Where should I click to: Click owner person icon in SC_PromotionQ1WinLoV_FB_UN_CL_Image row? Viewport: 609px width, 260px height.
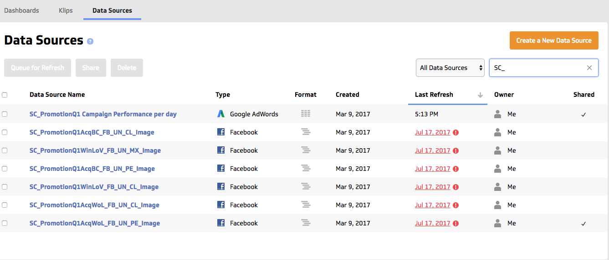(x=498, y=187)
